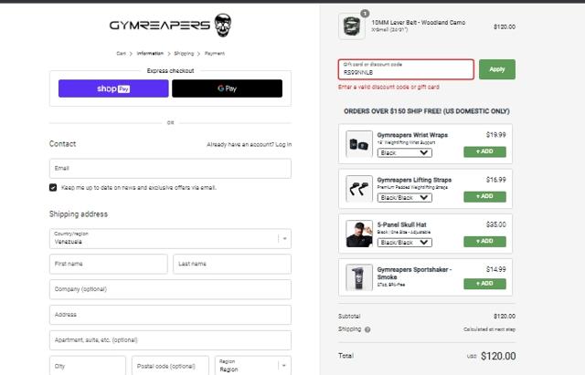Add Gymreapers Wrist Wraps to order
This screenshot has width=585, height=375.
[x=484, y=151]
